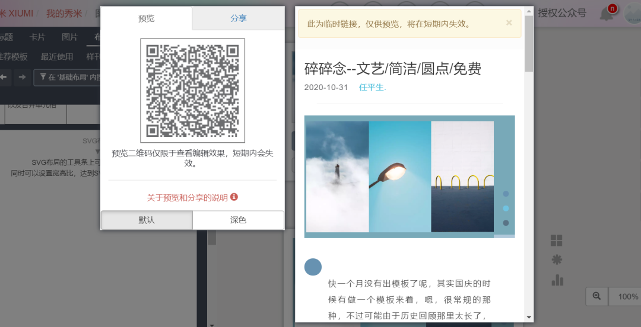The image size is (641, 327).
Task: Click the XIUMI logo link
Action: [x=17, y=14]
